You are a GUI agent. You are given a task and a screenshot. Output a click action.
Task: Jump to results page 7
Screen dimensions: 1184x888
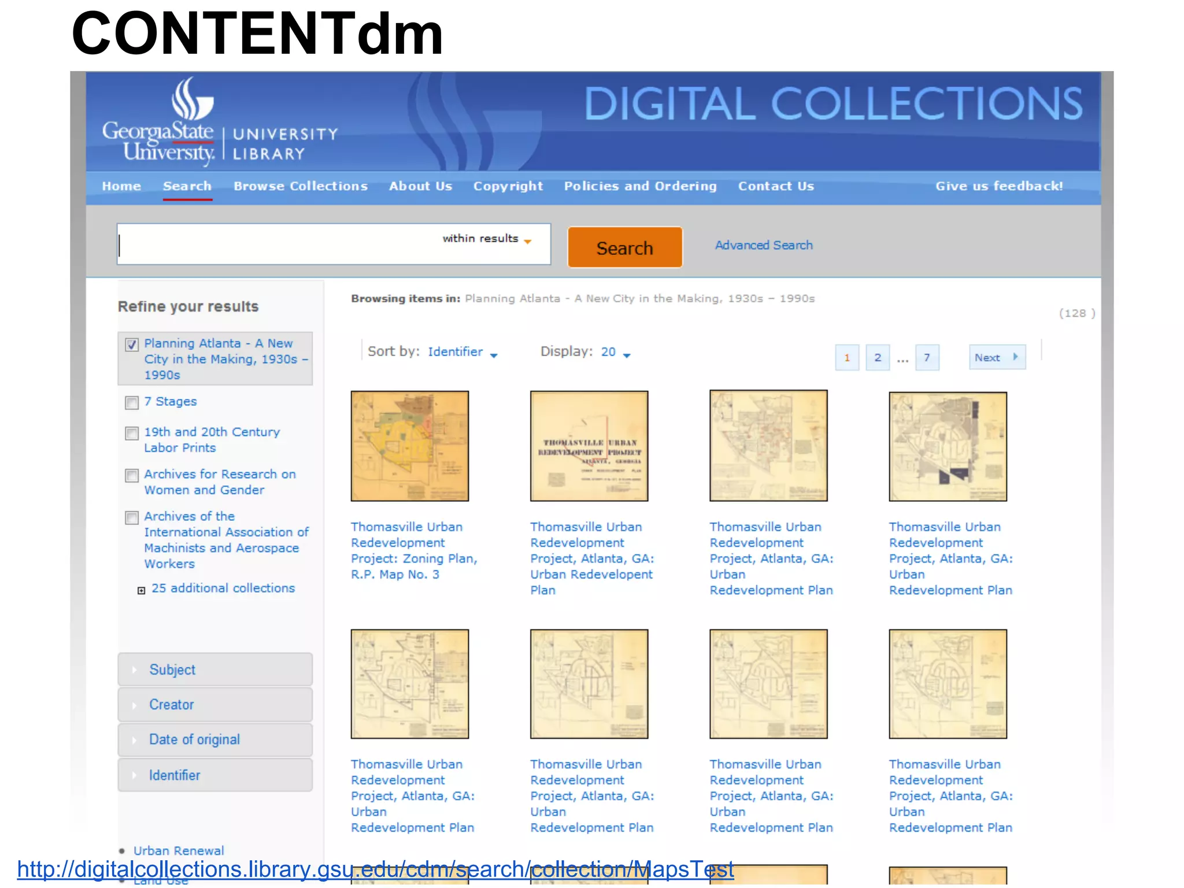[927, 357]
